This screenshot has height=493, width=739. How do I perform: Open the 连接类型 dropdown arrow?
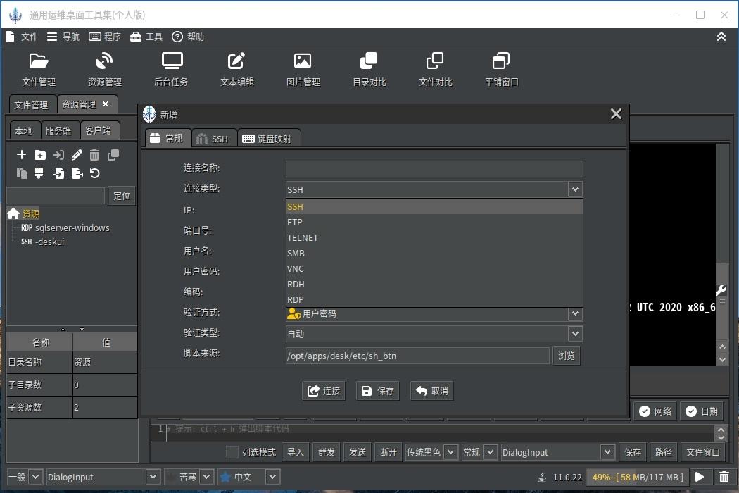coord(575,189)
